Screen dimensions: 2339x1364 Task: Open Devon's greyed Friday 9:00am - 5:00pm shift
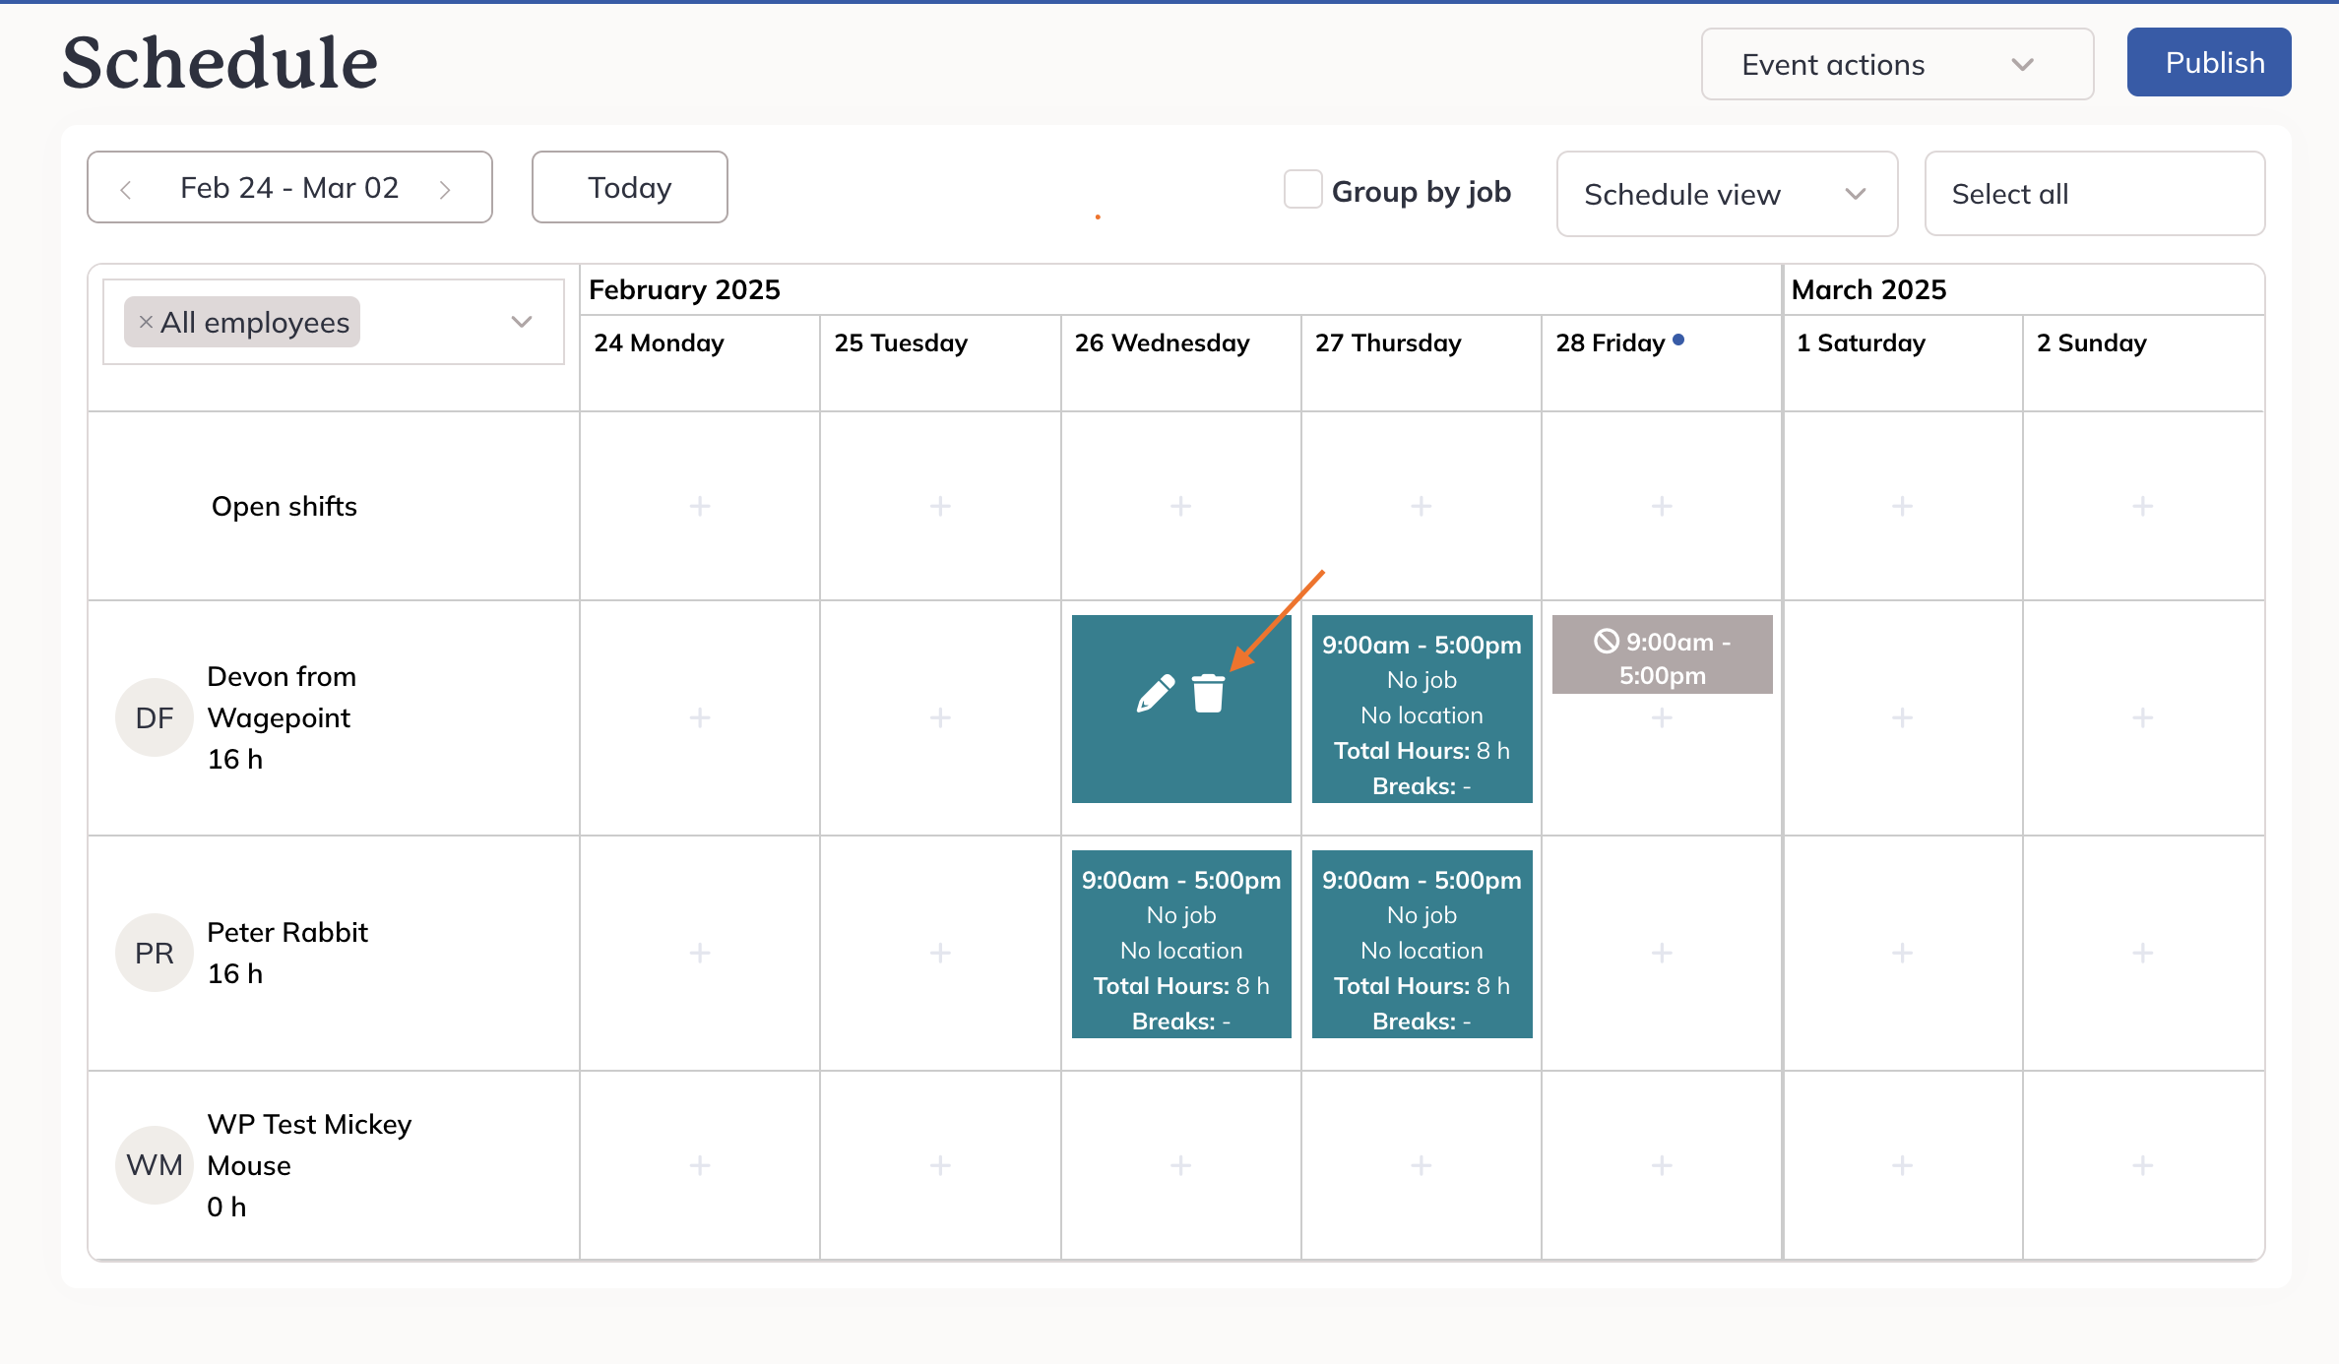point(1662,654)
